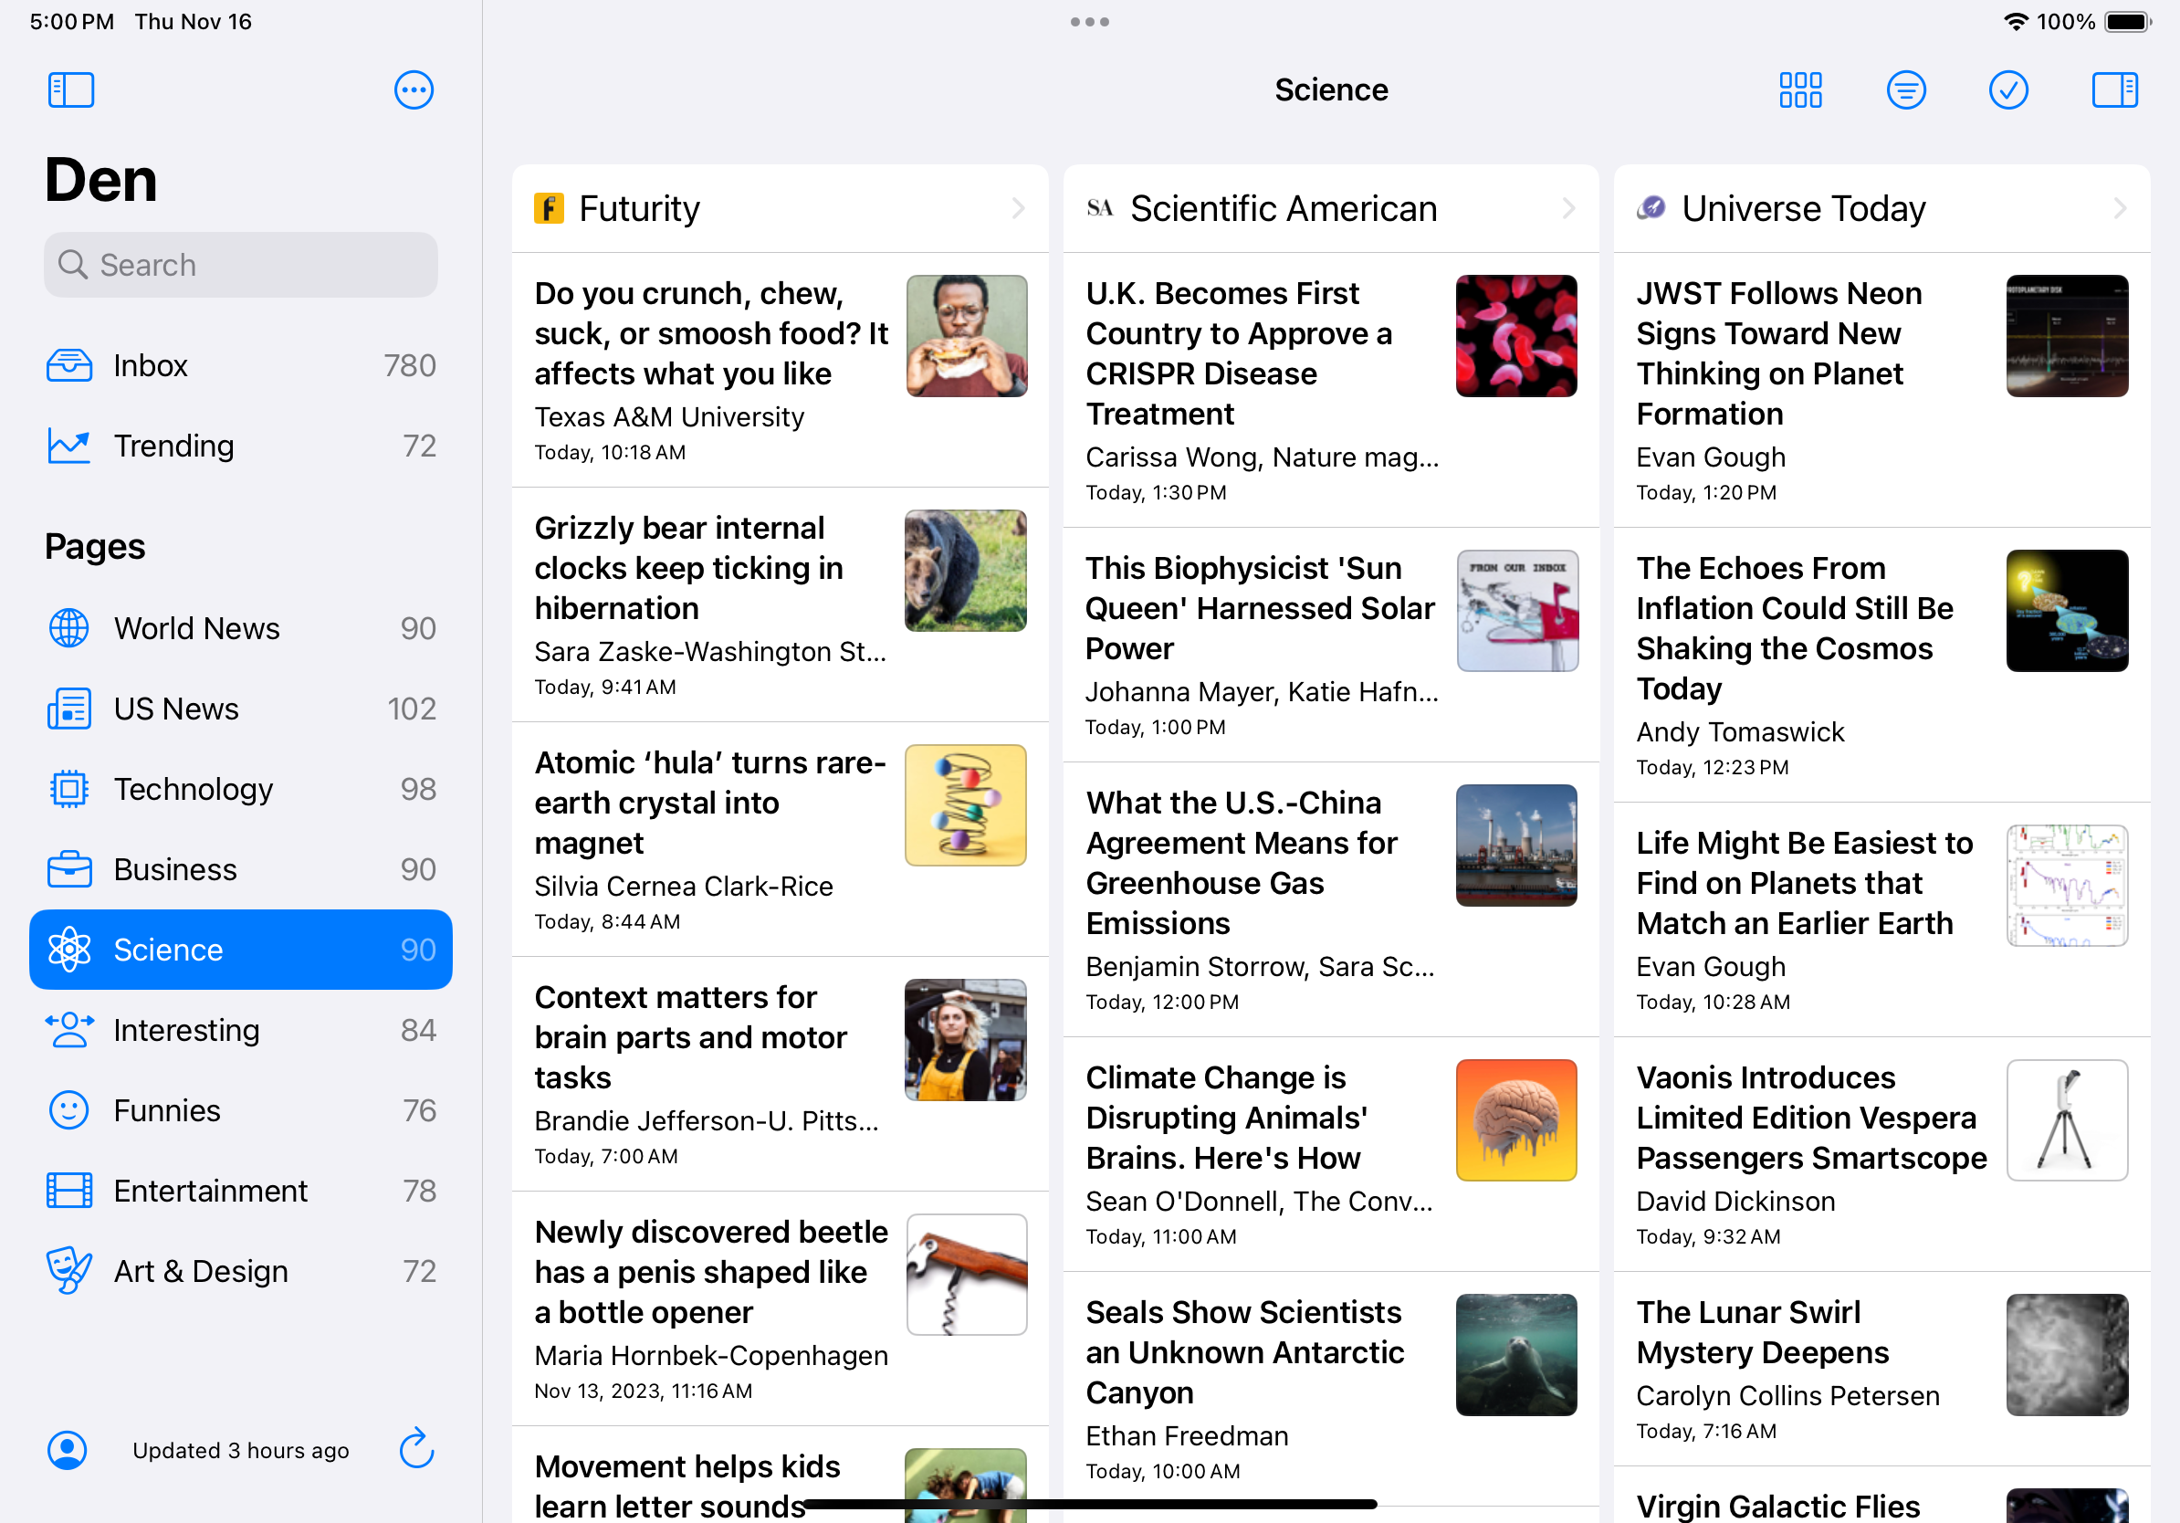Open 'Grizzly bear internal clocks' article

click(780, 604)
